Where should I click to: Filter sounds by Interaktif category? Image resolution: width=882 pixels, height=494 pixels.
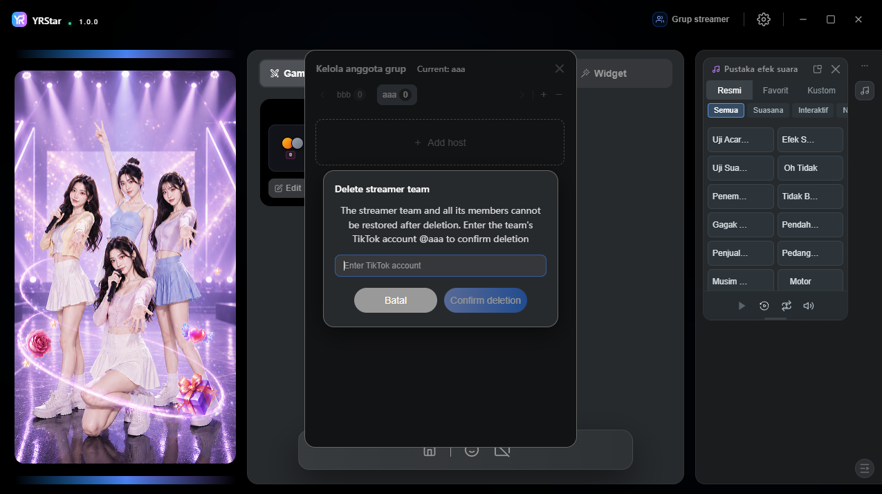[813, 110]
